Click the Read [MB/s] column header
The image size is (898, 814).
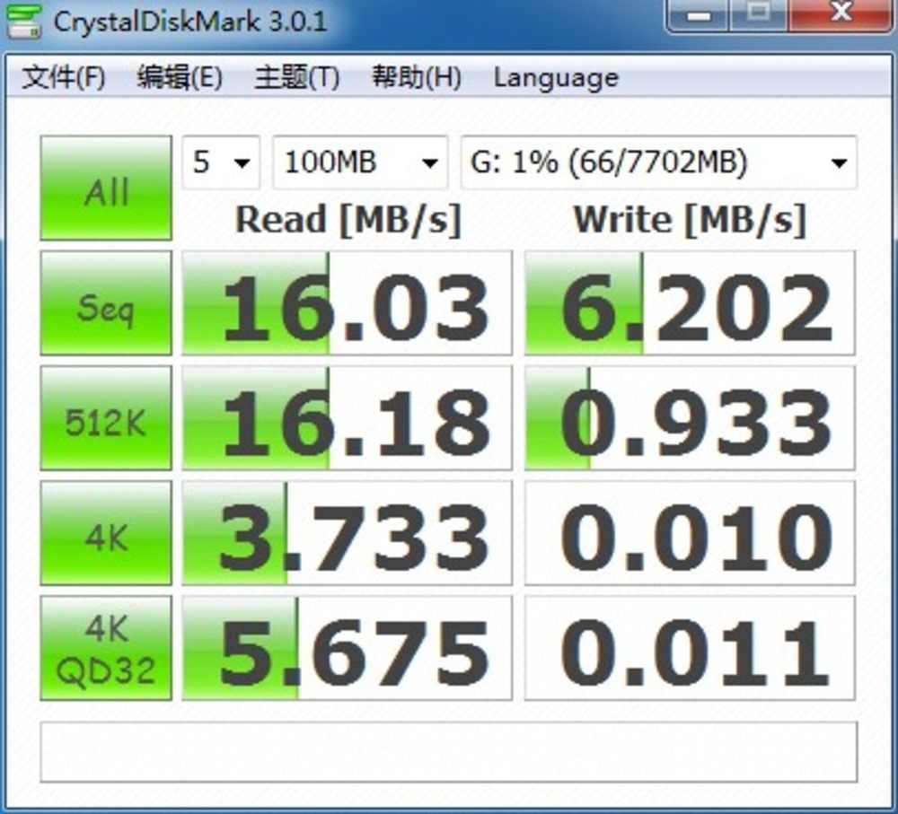(348, 220)
